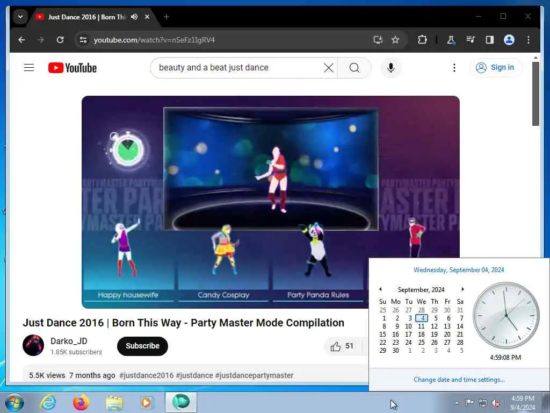This screenshot has width=550, height=413.
Task: Sign in to YouTube
Action: pos(495,67)
